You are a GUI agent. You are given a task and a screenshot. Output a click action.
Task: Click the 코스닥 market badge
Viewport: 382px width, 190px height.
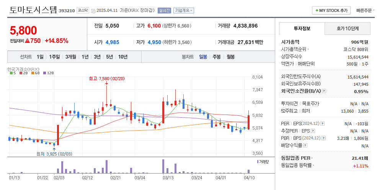click(83, 10)
